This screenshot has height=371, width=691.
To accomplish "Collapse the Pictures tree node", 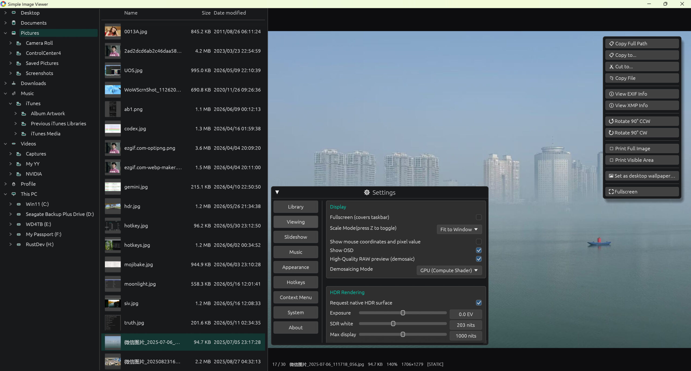I will tap(5, 33).
